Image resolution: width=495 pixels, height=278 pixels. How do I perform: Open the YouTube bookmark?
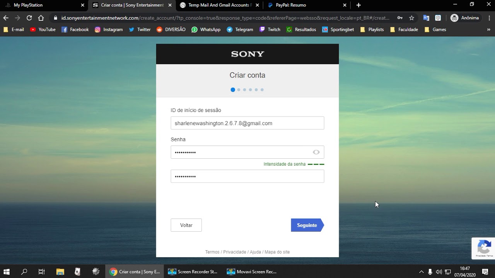[43, 29]
